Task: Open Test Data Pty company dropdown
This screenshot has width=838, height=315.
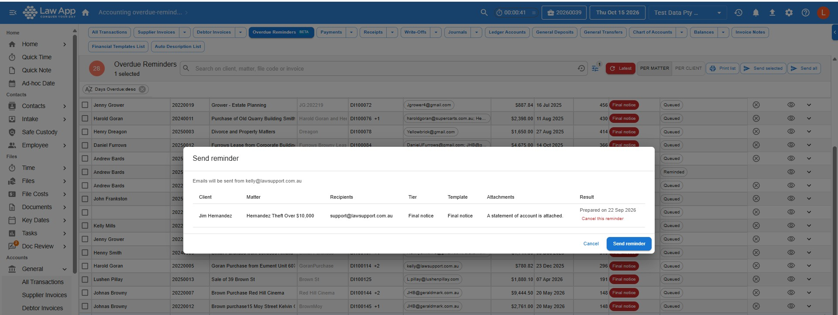Action: (x=687, y=13)
